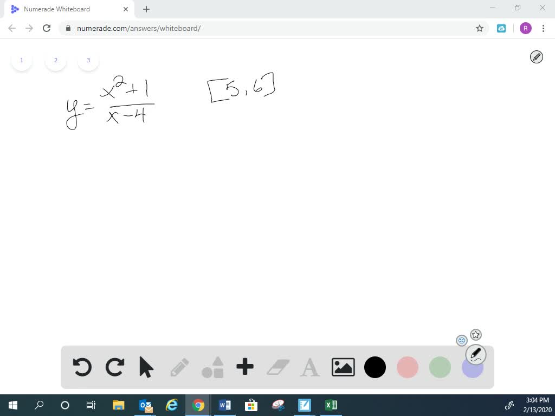555x416 pixels.
Task: Expand the system tray hidden icons
Action: pos(509,405)
